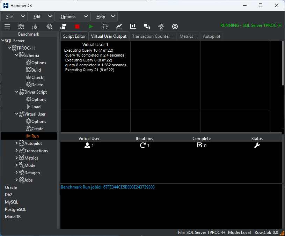Expand the Datagen tree node

16,172
